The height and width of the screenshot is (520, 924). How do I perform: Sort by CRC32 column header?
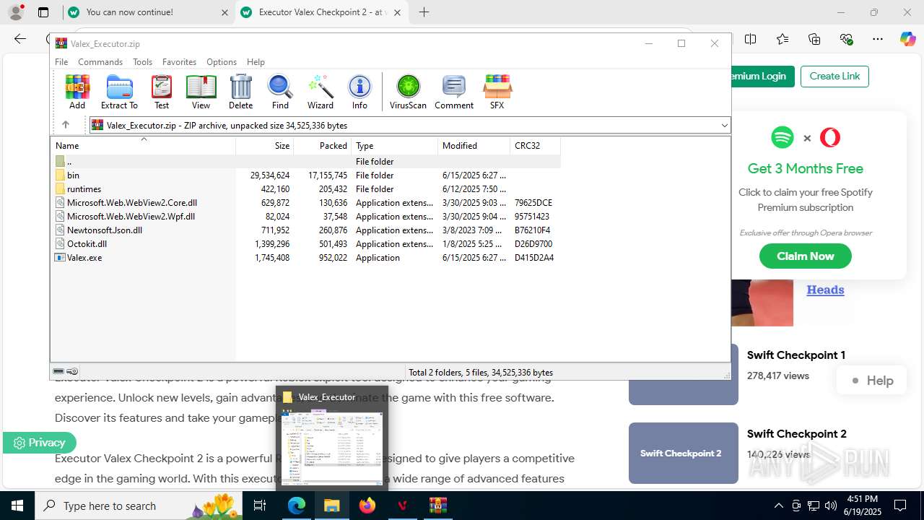(x=535, y=145)
